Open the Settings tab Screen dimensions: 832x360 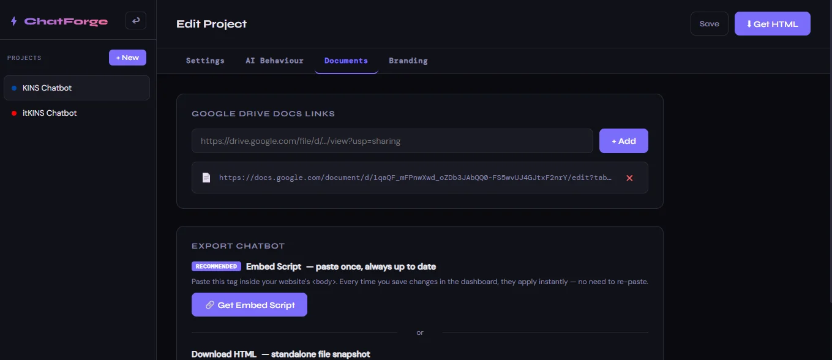click(205, 61)
